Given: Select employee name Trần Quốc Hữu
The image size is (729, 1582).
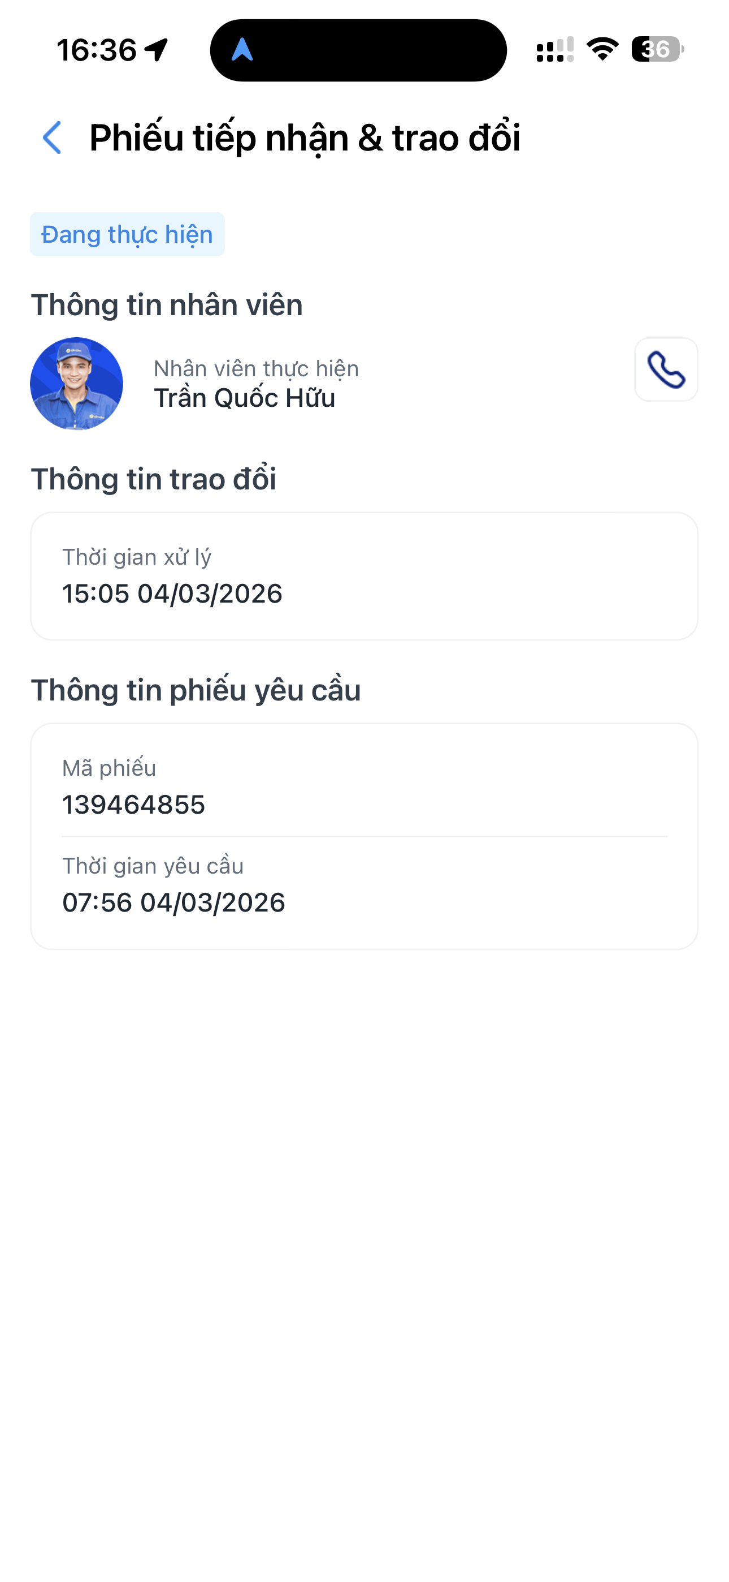Looking at the screenshot, I should point(244,398).
